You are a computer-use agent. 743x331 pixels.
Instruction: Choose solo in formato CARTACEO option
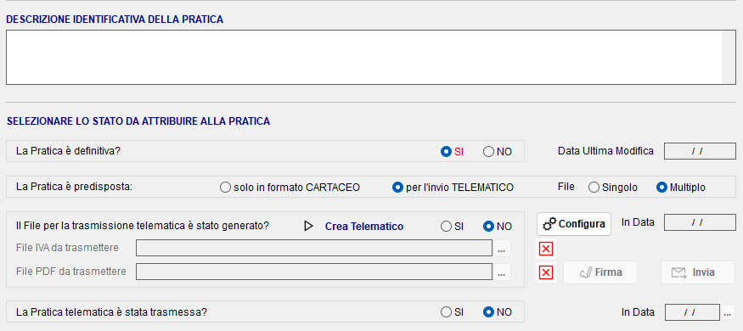tap(290, 188)
